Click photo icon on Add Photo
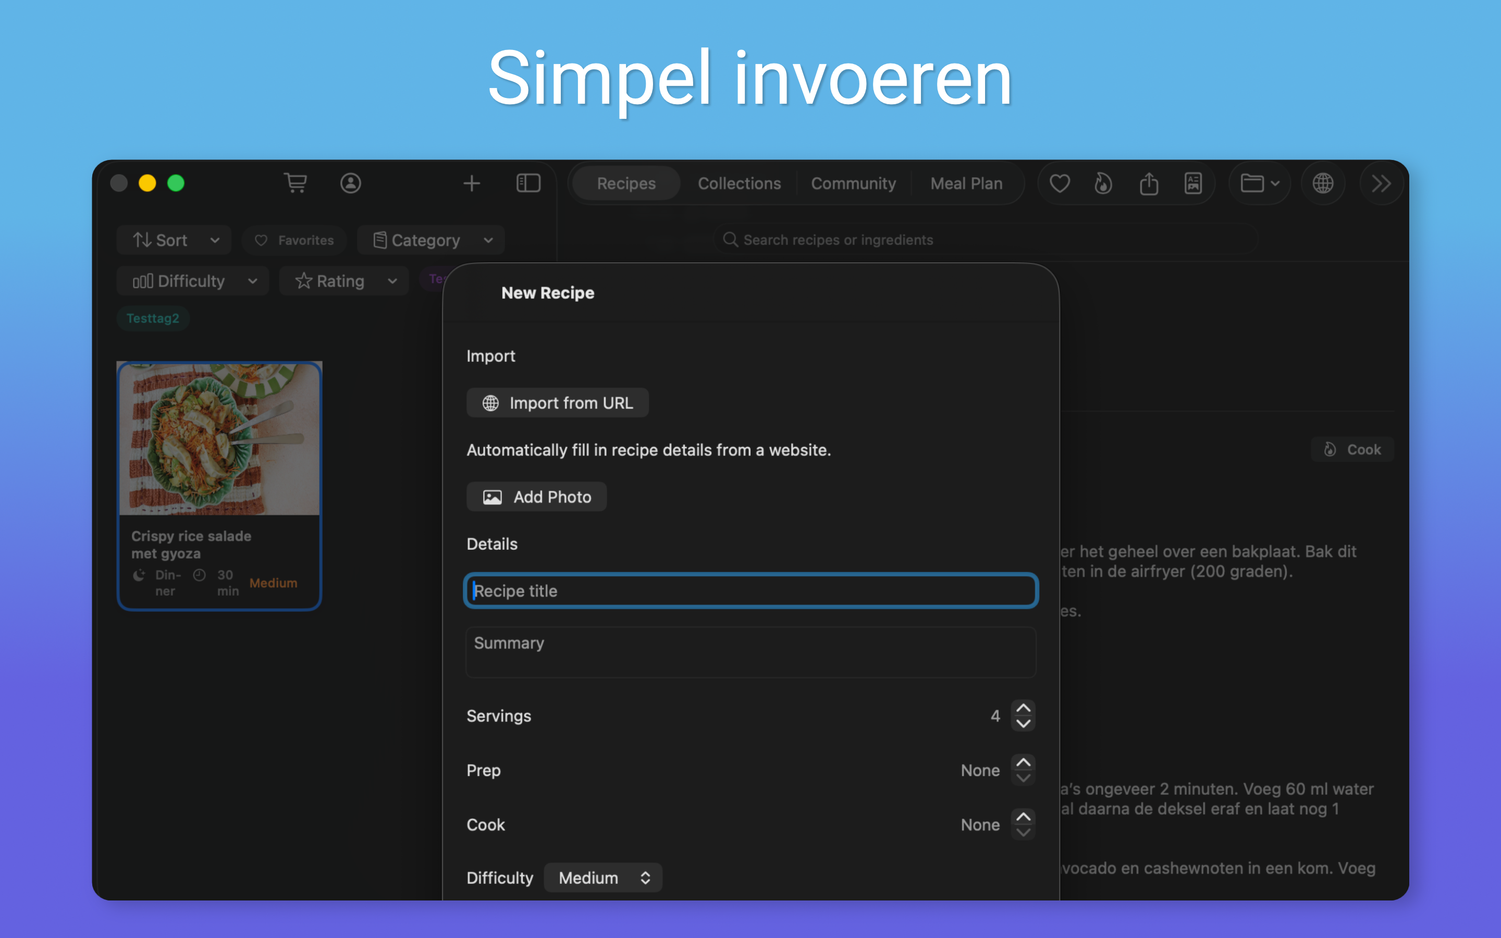1501x938 pixels. pyautogui.click(x=493, y=497)
